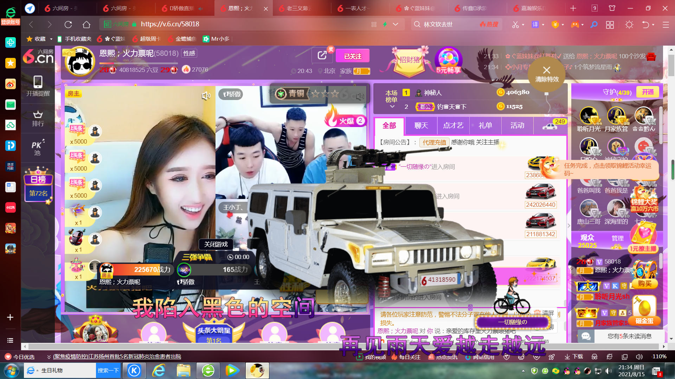Viewport: 675px width, 379px height.
Task: Expand the 收藏 bookmarks dropdown arrow
Action: point(51,39)
